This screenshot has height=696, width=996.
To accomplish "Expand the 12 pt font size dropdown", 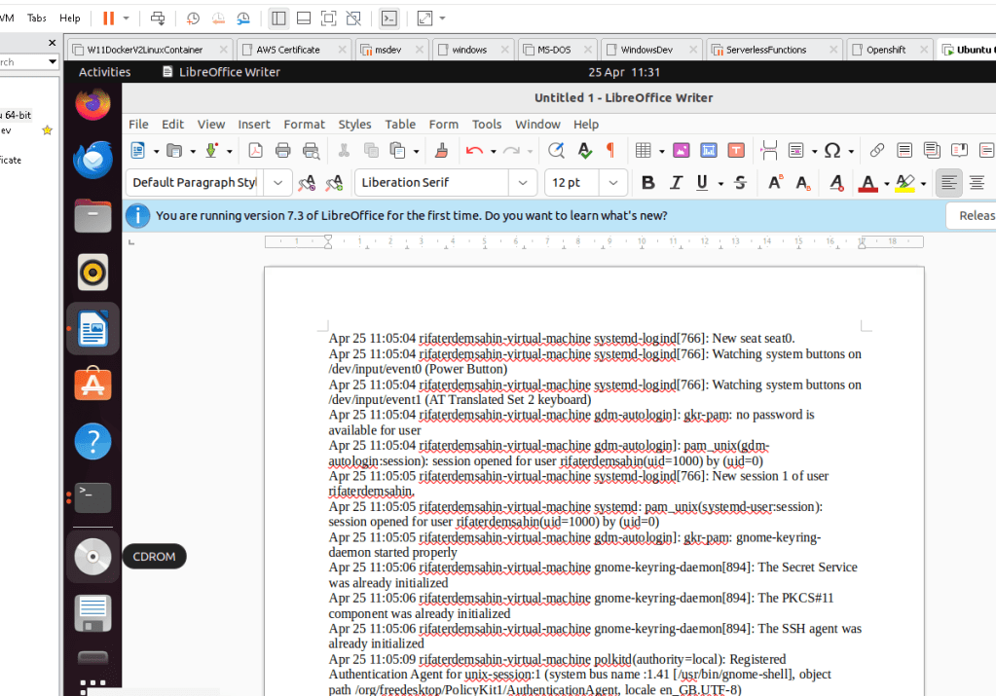I will click(x=613, y=183).
